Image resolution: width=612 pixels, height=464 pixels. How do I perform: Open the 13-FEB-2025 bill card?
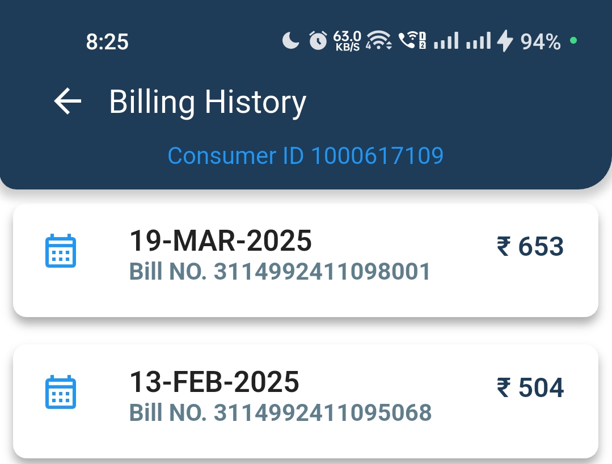(306, 402)
